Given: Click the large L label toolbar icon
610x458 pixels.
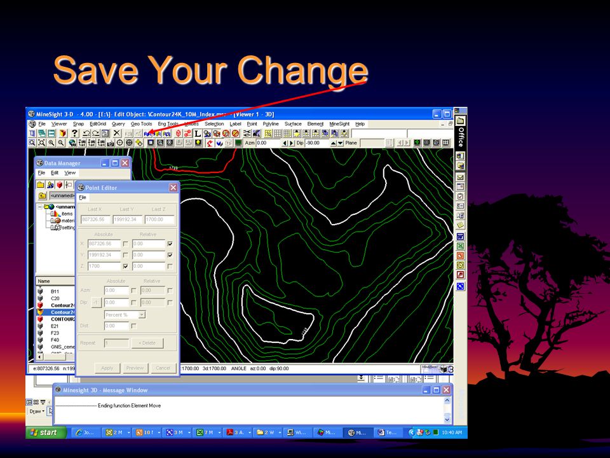Looking at the screenshot, I should point(198,133).
